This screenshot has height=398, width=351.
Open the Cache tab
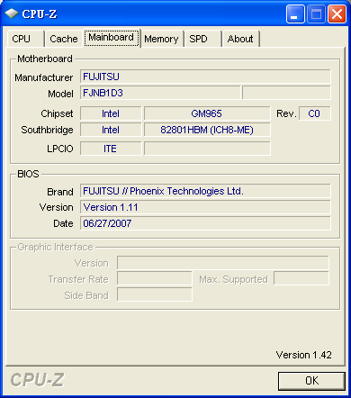64,39
